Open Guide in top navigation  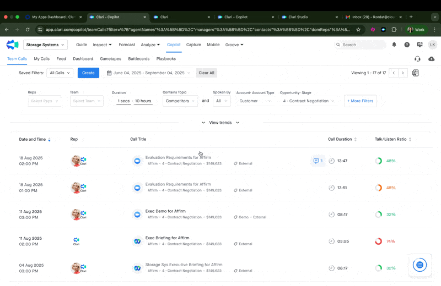pyautogui.click(x=82, y=45)
